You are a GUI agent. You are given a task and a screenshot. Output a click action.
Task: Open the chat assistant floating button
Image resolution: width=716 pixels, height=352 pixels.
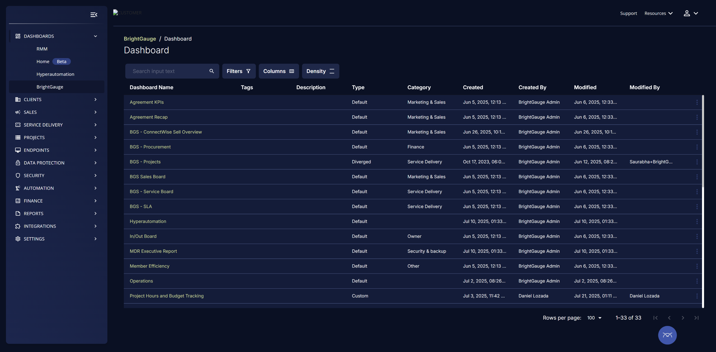pos(667,335)
